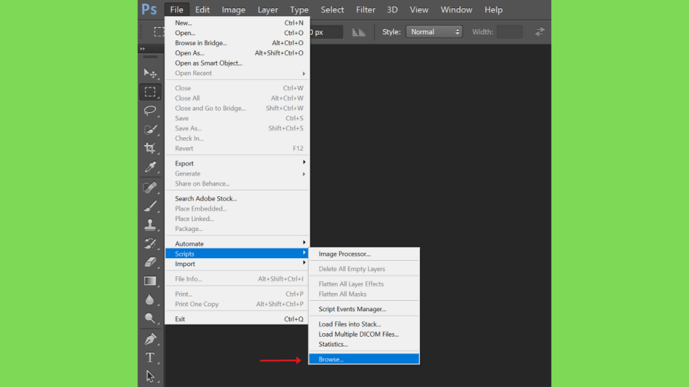Open the 3D menu
The width and height of the screenshot is (689, 387).
point(392,9)
